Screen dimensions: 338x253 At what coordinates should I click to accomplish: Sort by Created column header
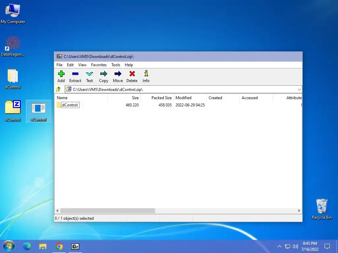pyautogui.click(x=223, y=98)
